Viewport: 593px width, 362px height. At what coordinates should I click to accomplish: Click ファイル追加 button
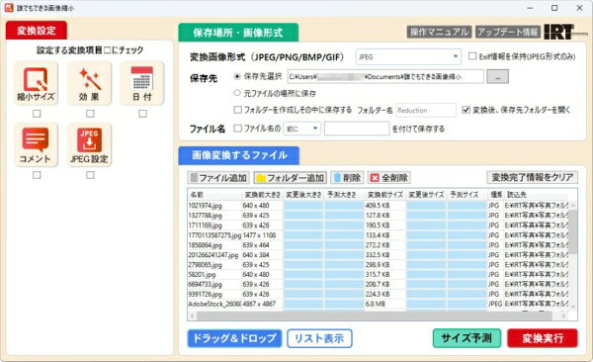tap(218, 178)
